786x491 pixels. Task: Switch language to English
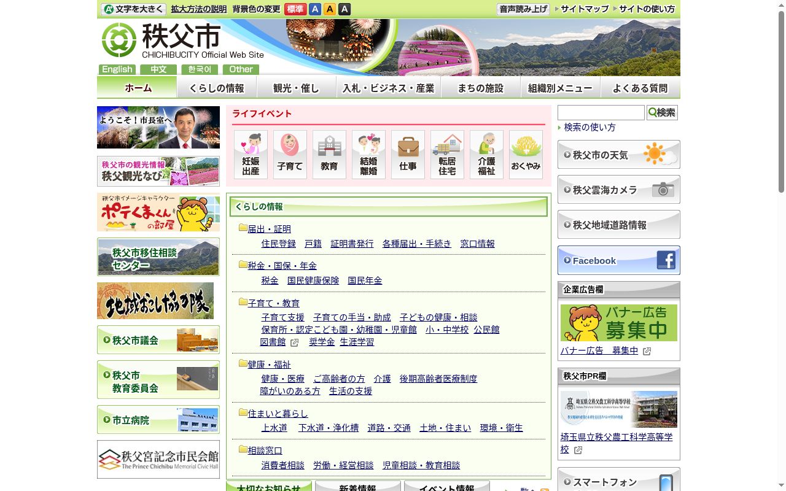[117, 69]
